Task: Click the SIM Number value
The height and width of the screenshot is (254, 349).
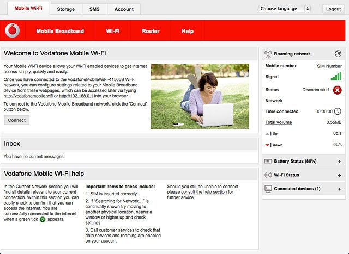Action: 329,66
